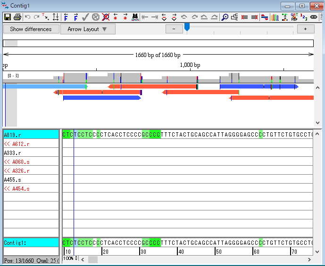Click the Save floppy disk icon

8,17
